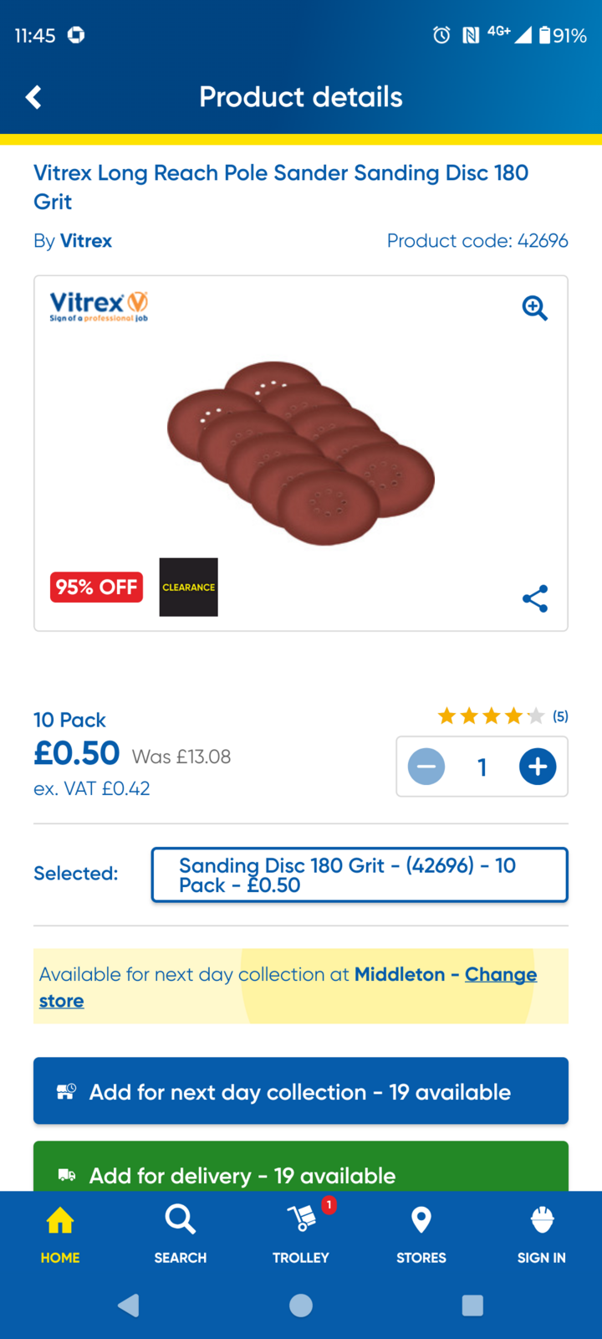The height and width of the screenshot is (1339, 602).
Task: Open Vitrex brand link
Action: [85, 241]
